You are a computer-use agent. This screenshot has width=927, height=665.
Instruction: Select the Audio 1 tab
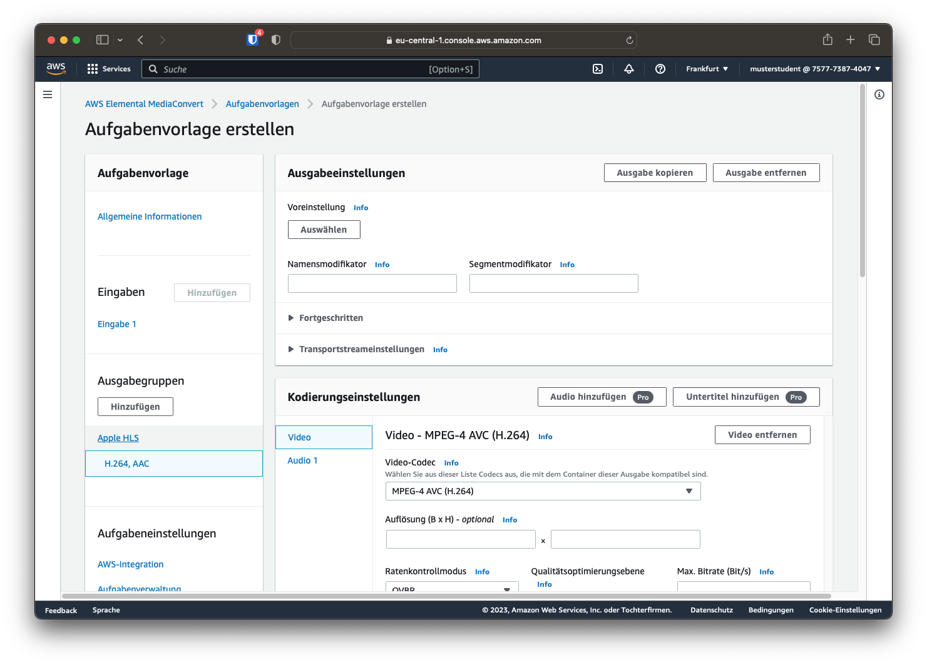(302, 460)
